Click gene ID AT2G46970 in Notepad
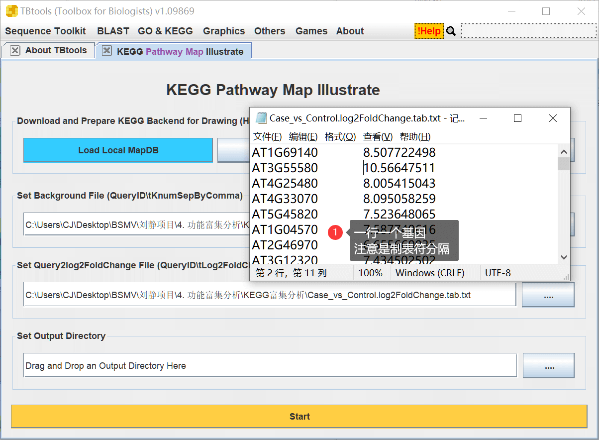This screenshot has width=599, height=440. click(x=285, y=245)
